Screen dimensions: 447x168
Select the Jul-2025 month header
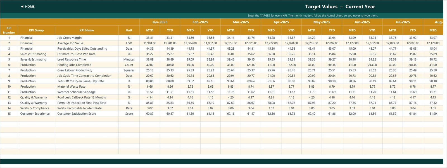tap(403, 22)
